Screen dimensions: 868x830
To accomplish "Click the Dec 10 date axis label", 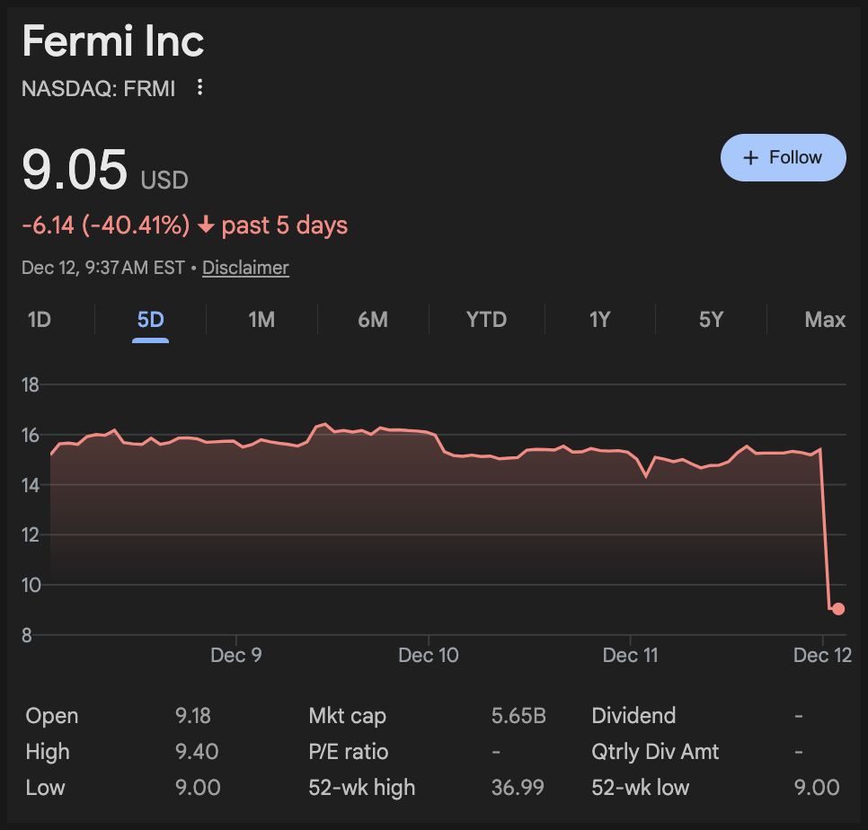I will point(429,655).
